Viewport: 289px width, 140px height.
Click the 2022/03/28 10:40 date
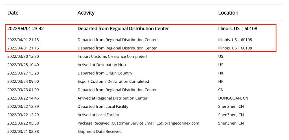point(23,65)
